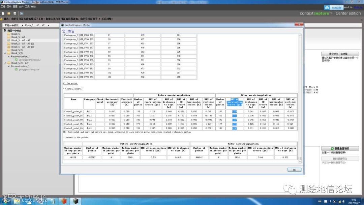Click the New project toolbar icon

[3, 13]
